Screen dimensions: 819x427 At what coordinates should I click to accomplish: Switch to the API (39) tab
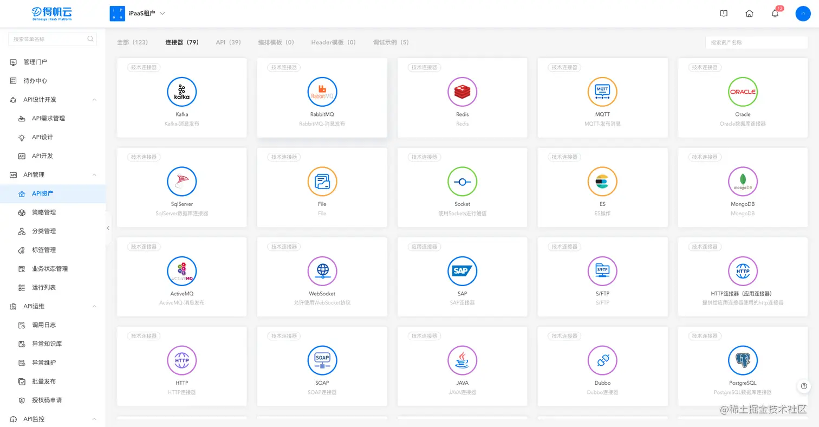pyautogui.click(x=228, y=42)
